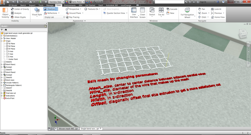Open the Manage ribbon tab
The height and width of the screenshot is (135, 251).
coord(50,5)
